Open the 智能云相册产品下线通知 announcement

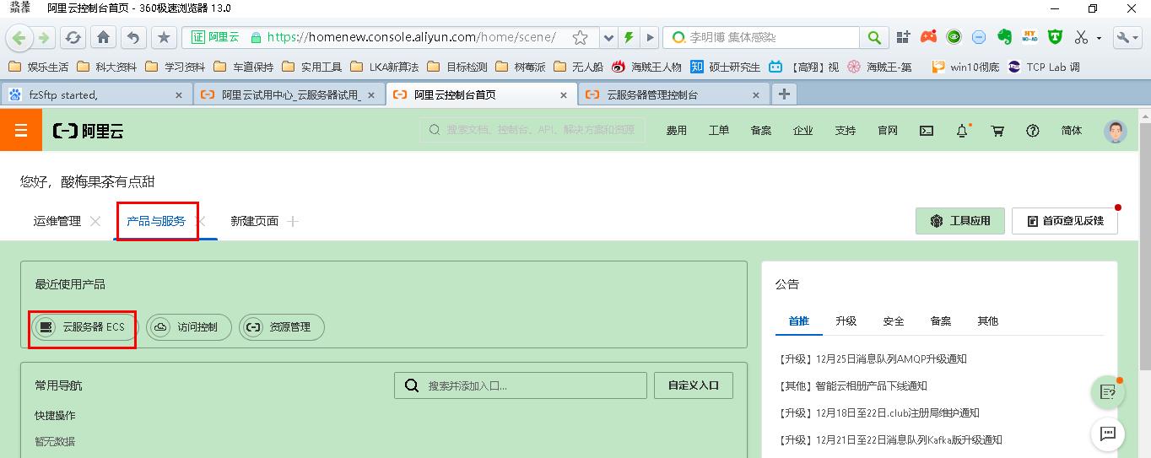[852, 386]
